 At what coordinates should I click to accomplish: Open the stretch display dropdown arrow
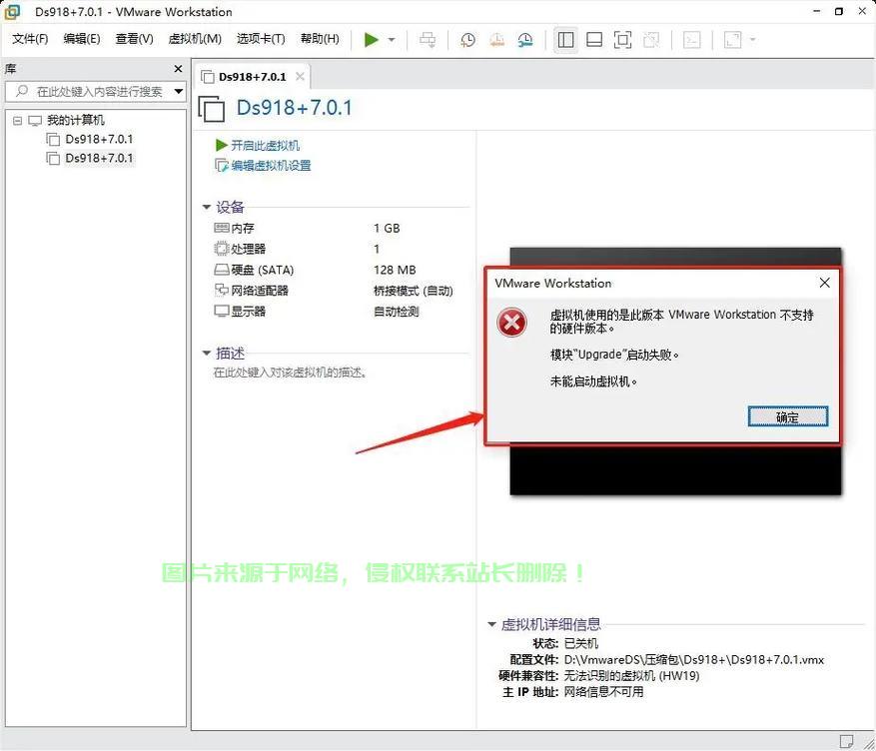point(752,40)
